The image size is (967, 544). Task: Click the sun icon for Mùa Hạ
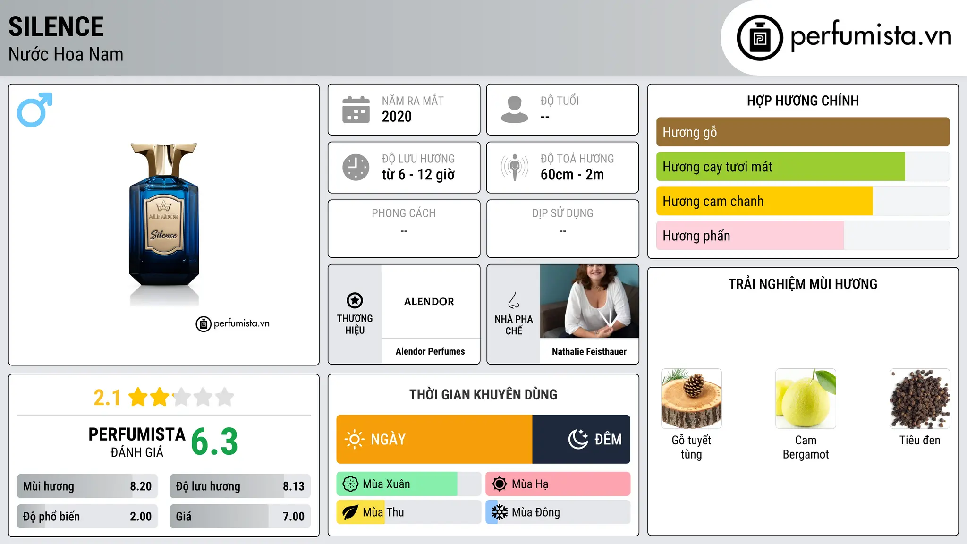[500, 484]
